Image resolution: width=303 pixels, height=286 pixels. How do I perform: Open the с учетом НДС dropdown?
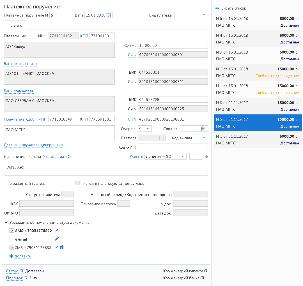click(x=166, y=156)
